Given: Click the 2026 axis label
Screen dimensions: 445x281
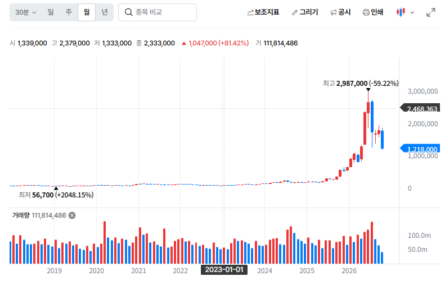Looking at the screenshot, I should (349, 271).
